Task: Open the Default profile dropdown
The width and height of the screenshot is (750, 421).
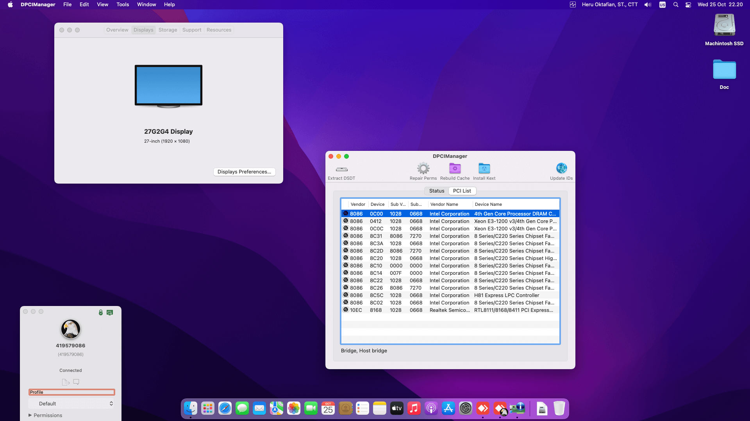Action: 71,403
